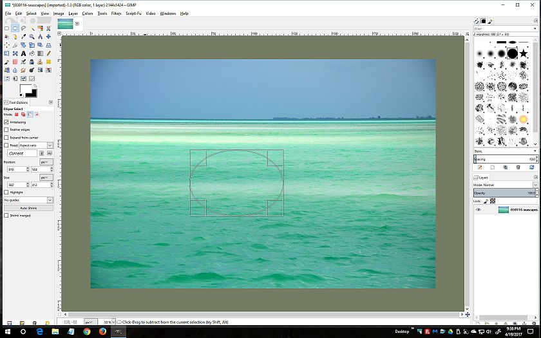
Task: Expand the layer Mode Normal dropdown
Action: (506, 185)
